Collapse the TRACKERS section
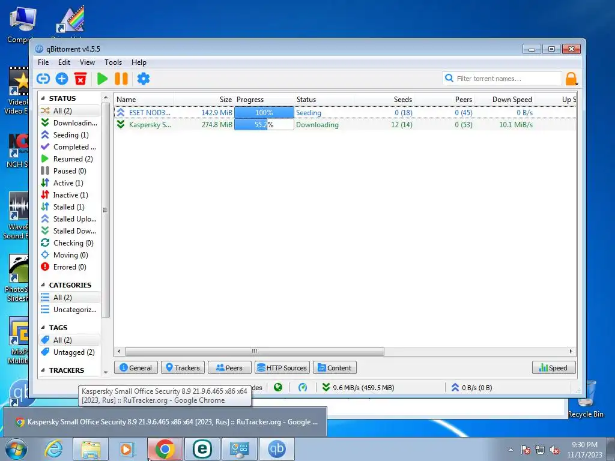Image resolution: width=615 pixels, height=461 pixels. click(43, 370)
